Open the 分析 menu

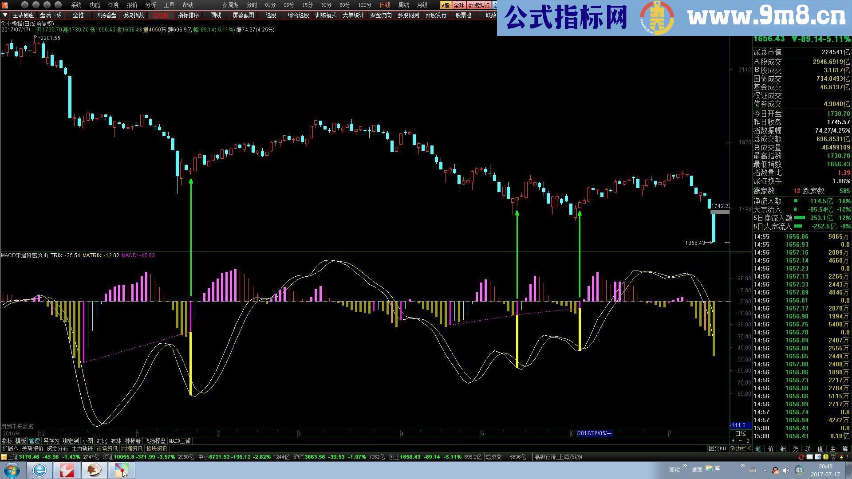[150, 5]
